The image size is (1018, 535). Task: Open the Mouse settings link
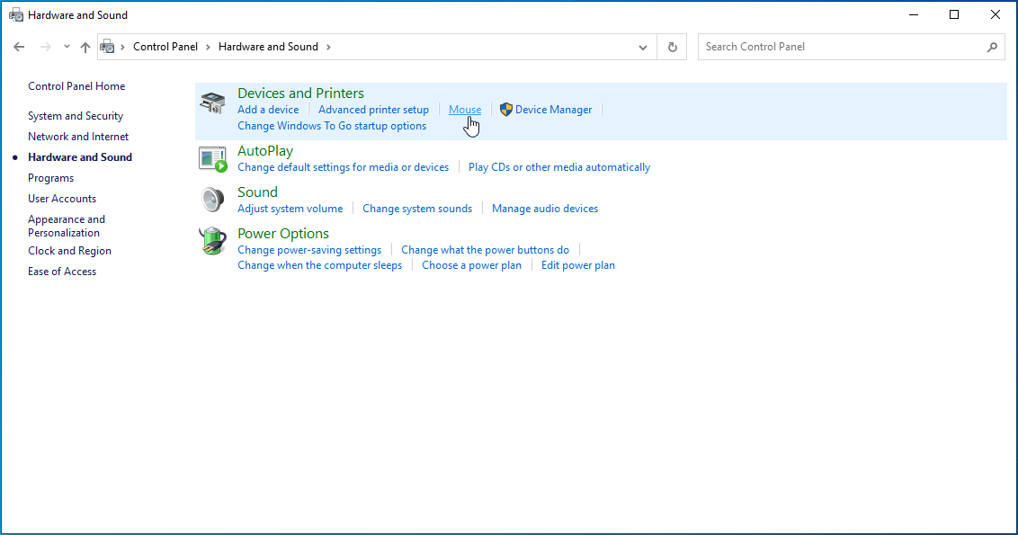click(465, 110)
